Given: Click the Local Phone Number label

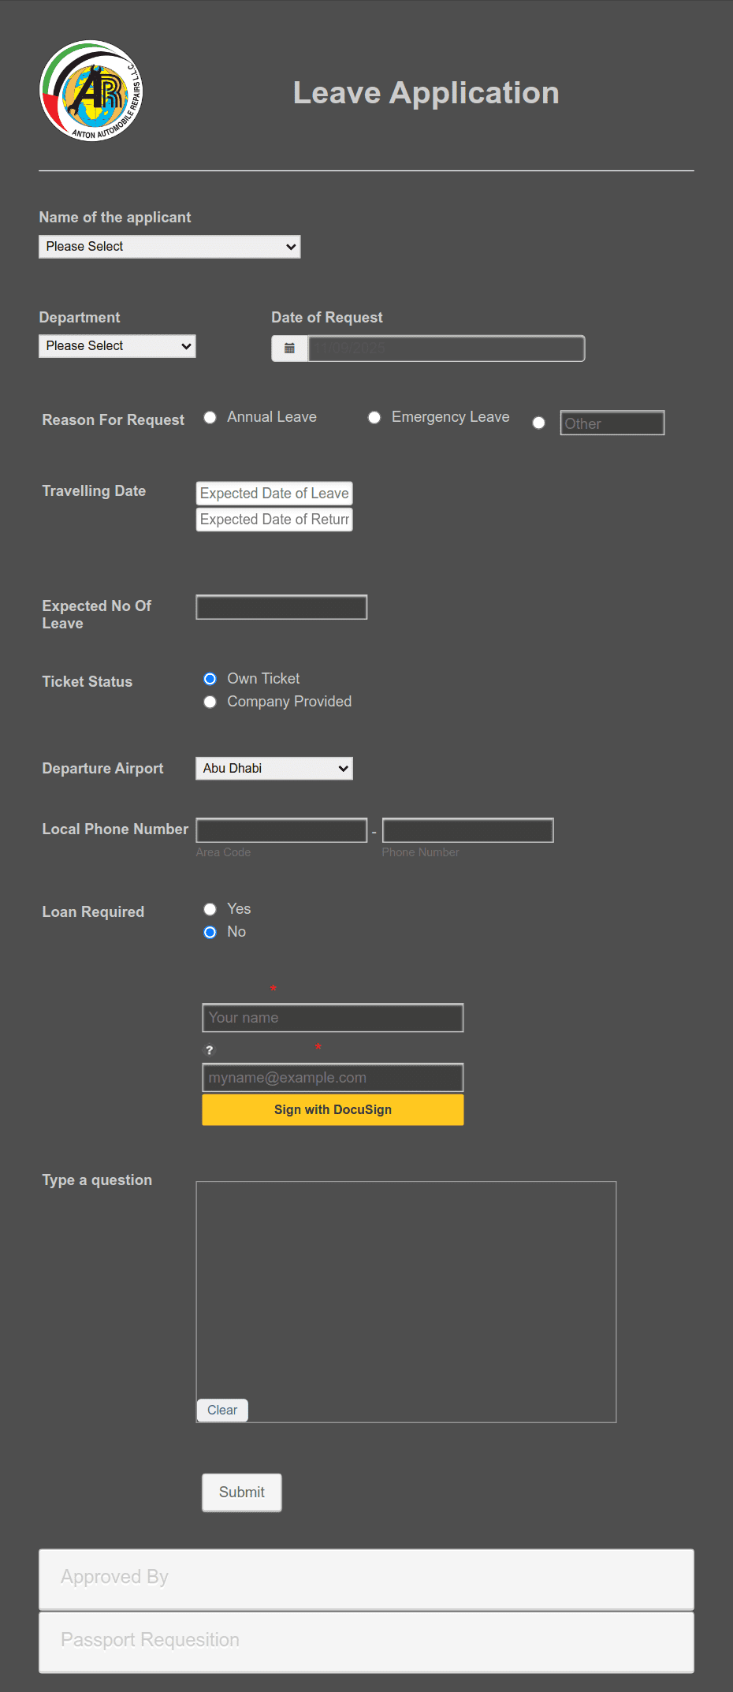Looking at the screenshot, I should click(115, 829).
